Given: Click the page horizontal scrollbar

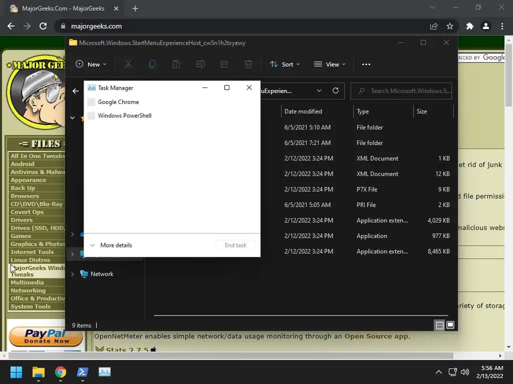Looking at the screenshot, I should (x=230, y=355).
